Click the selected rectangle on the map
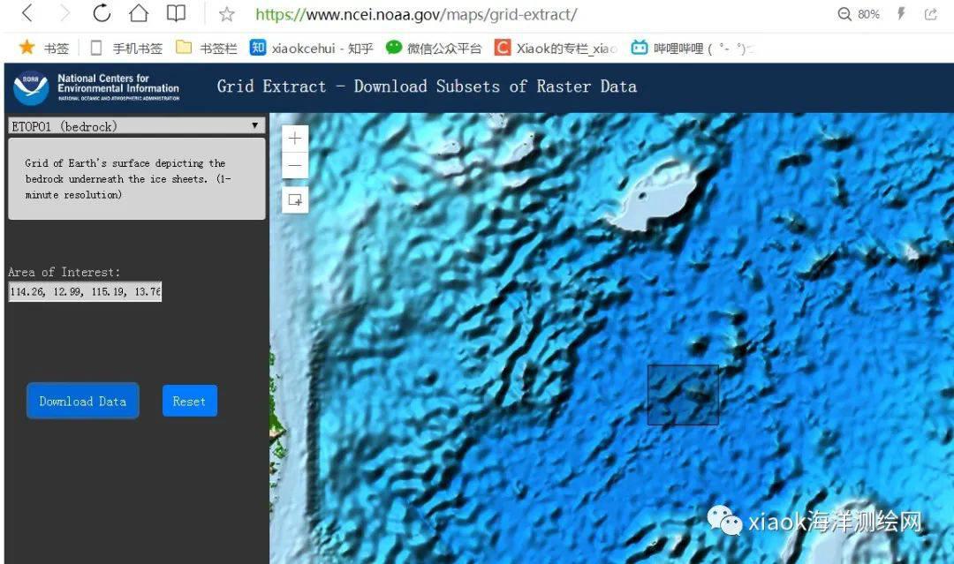954x564 pixels. [x=683, y=395]
